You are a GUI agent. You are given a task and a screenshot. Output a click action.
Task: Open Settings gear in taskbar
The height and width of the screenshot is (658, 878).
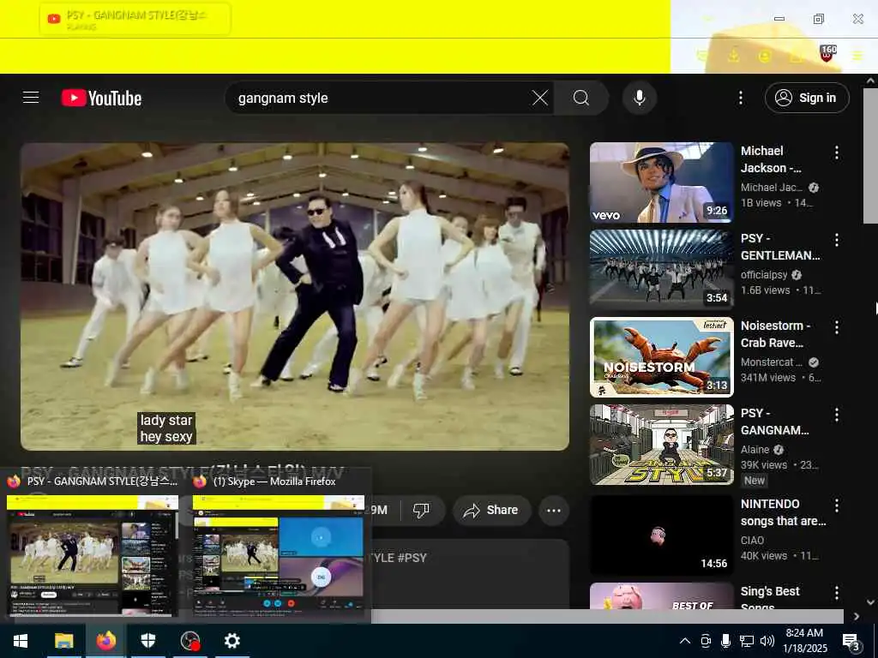pos(232,641)
